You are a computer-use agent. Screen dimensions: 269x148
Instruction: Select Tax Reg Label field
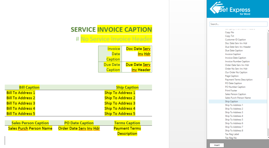(232, 134)
